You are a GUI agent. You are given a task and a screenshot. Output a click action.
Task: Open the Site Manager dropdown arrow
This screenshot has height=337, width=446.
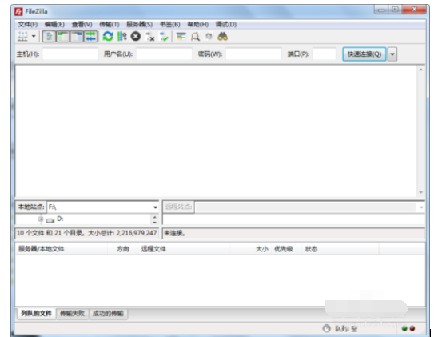tap(34, 37)
